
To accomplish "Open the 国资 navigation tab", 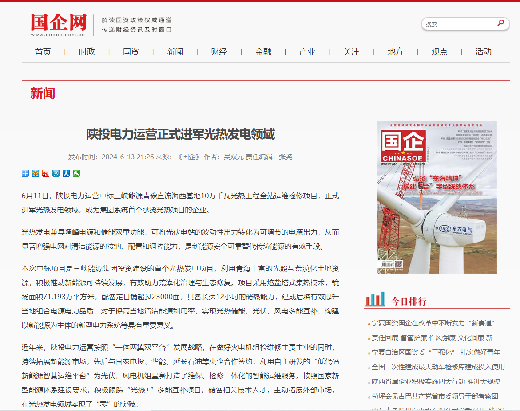I will [131, 52].
